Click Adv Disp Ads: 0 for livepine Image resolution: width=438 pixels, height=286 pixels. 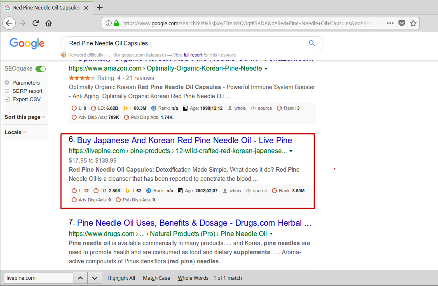coord(91,200)
